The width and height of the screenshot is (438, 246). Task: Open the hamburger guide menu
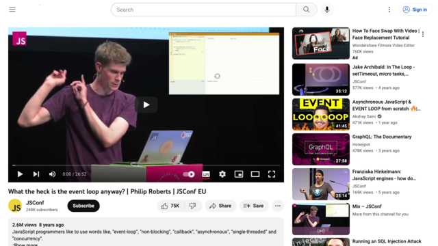click(12, 10)
